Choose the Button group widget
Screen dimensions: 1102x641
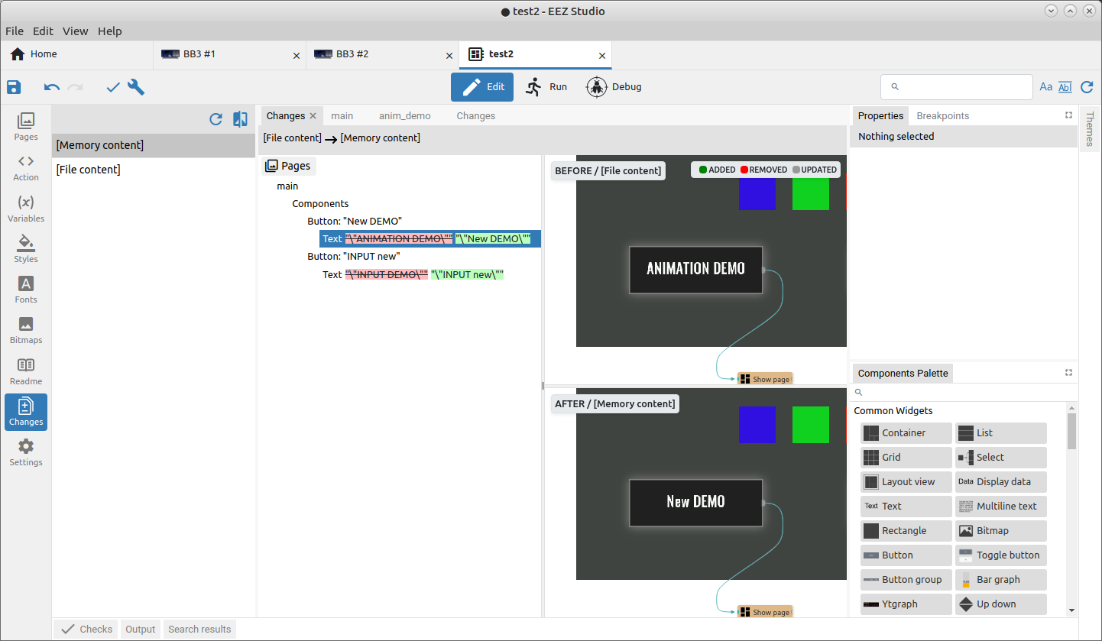point(906,580)
